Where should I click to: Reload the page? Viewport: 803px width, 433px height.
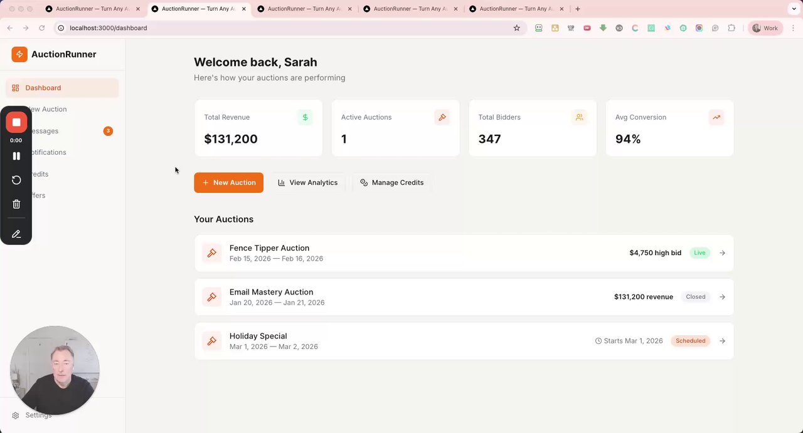42,28
